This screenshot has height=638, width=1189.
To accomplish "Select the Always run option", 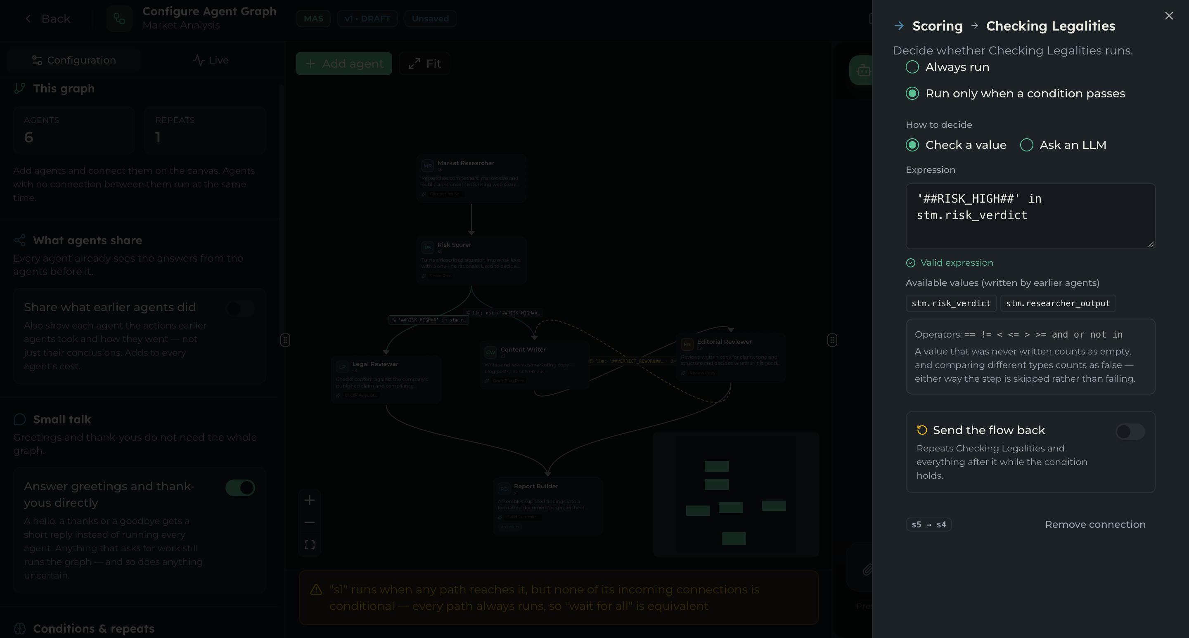I will pos(947,67).
